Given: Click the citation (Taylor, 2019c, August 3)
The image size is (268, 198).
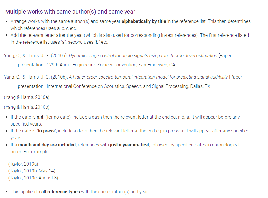Looking at the screenshot, I should (33, 178).
